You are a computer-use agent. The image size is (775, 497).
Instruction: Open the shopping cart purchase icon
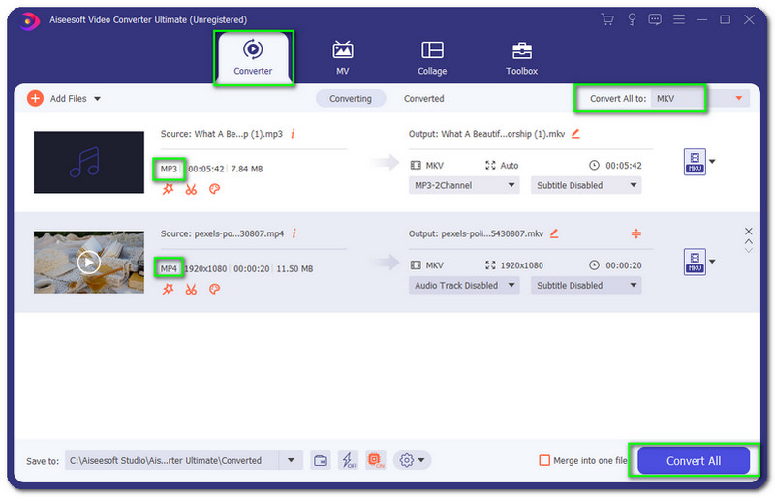click(x=607, y=19)
